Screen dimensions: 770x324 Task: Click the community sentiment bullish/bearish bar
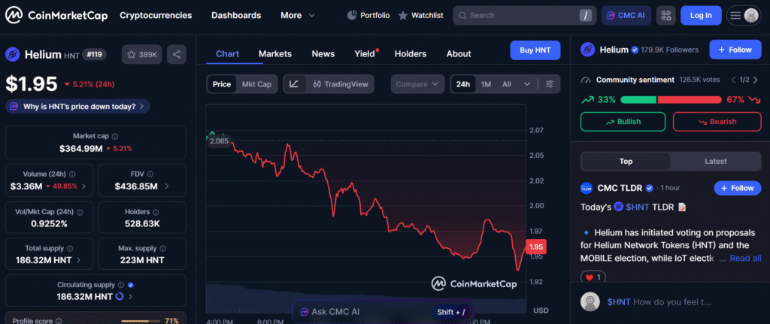tap(671, 100)
